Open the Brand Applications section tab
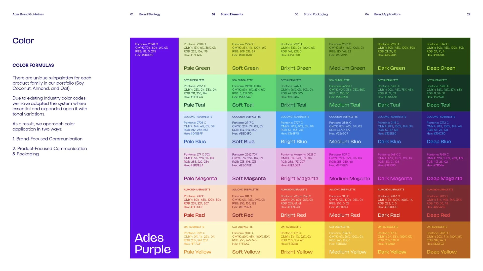The height and width of the screenshot is (271, 483). (x=387, y=14)
